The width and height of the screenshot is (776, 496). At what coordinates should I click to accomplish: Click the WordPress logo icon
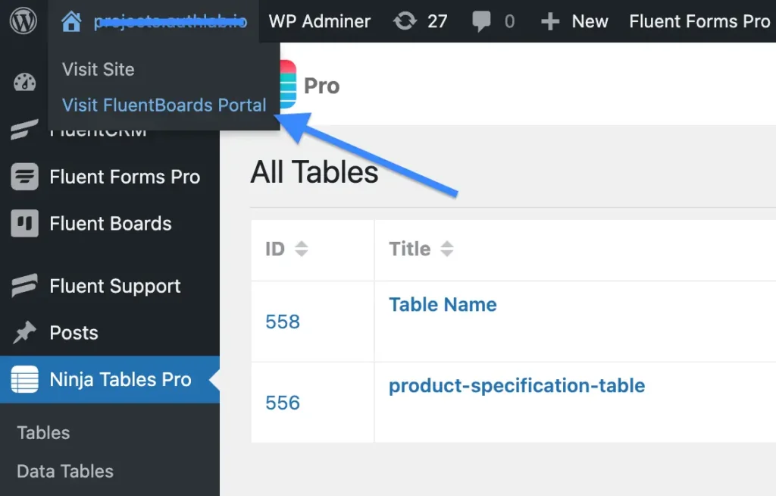coord(23,21)
